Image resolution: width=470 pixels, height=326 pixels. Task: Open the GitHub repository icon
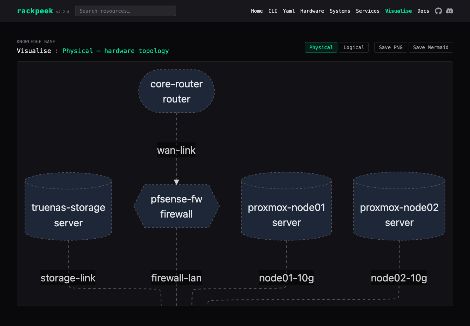tap(438, 11)
